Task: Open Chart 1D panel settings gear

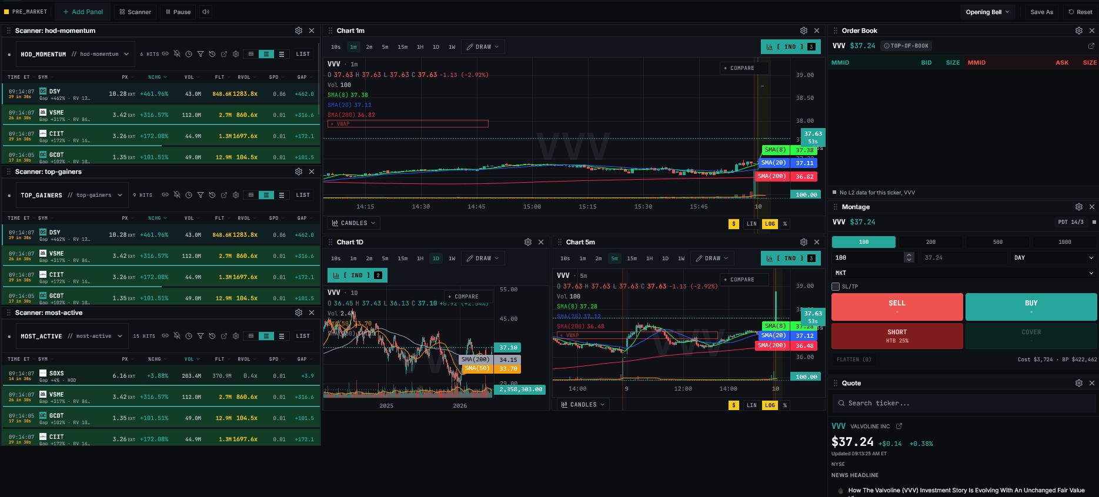Action: click(528, 242)
